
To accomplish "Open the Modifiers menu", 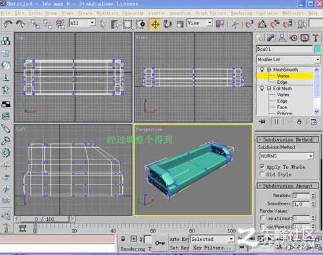I will [107, 13].
